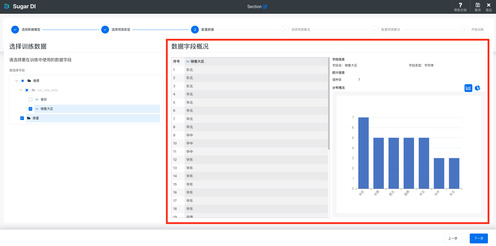Click the 暂存 save icon
The image size is (496, 246).
click(478, 5)
